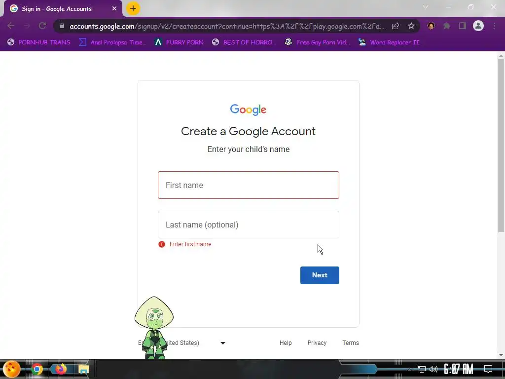Toggle the browser side panel icon
Viewport: 505px width, 379px height.
[463, 26]
